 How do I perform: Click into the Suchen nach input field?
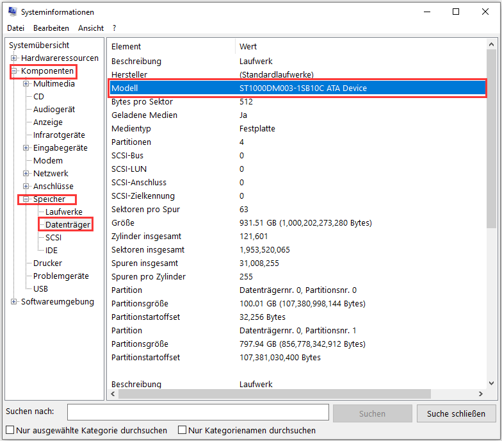point(198,413)
